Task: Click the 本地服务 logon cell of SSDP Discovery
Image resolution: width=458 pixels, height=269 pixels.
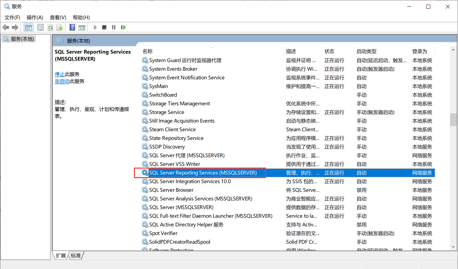Action: point(422,147)
